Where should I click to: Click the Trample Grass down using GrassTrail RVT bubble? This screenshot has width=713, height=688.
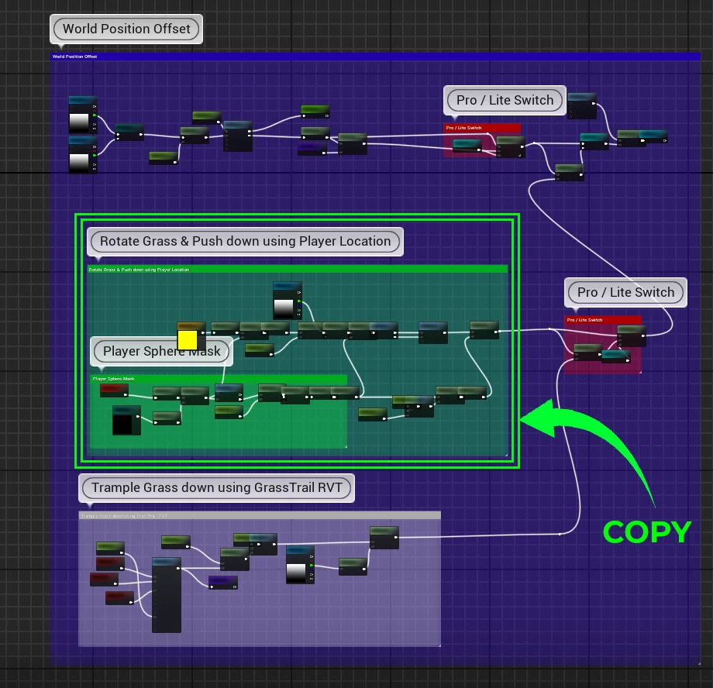coord(216,487)
